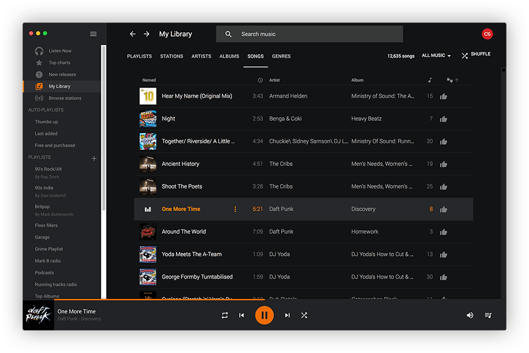Open the ALL MUSIC dropdown
529x353 pixels.
pos(436,55)
